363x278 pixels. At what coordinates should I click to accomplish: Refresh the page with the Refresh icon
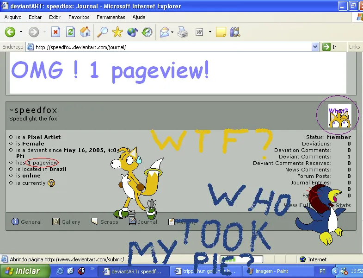coord(70,32)
